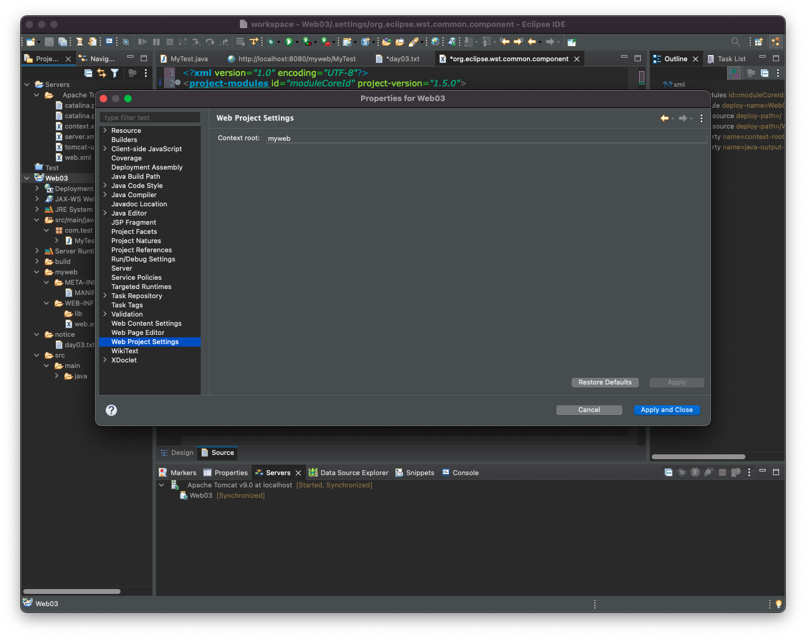The image size is (806, 638).
Task: Open the Navigator view tab
Action: tap(97, 59)
